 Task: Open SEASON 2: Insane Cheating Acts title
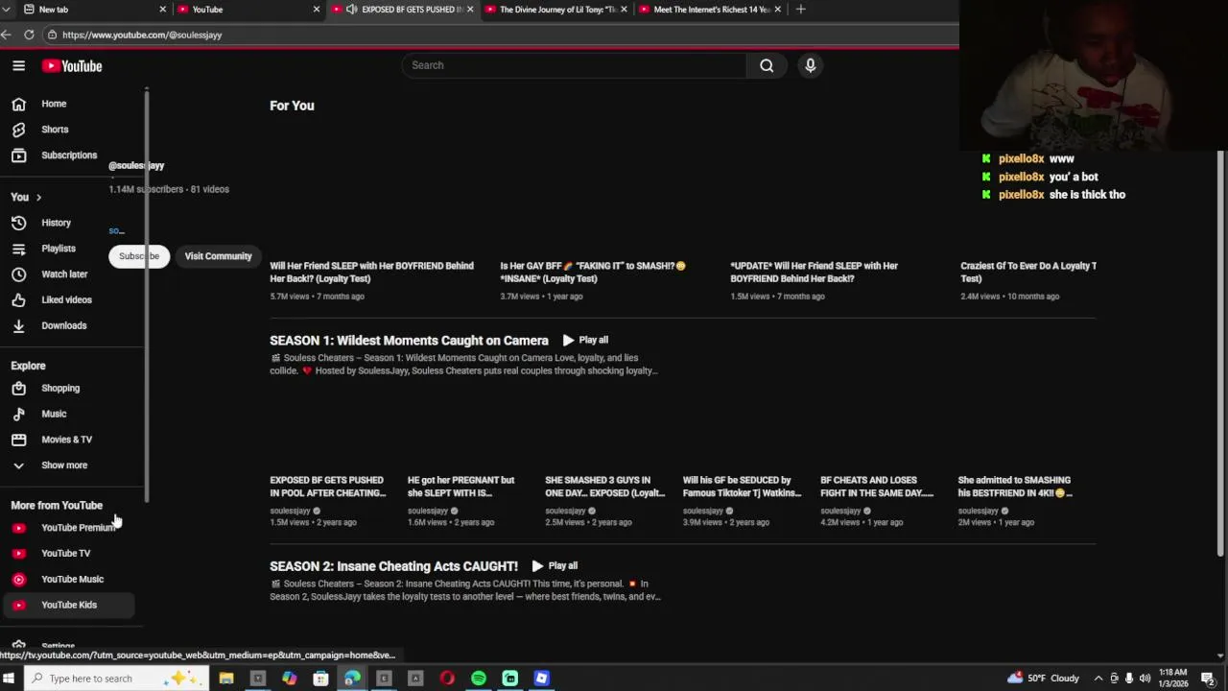pyautogui.click(x=393, y=566)
